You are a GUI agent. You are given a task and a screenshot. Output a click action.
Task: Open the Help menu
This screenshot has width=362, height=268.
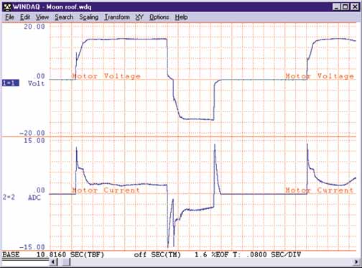(x=181, y=17)
